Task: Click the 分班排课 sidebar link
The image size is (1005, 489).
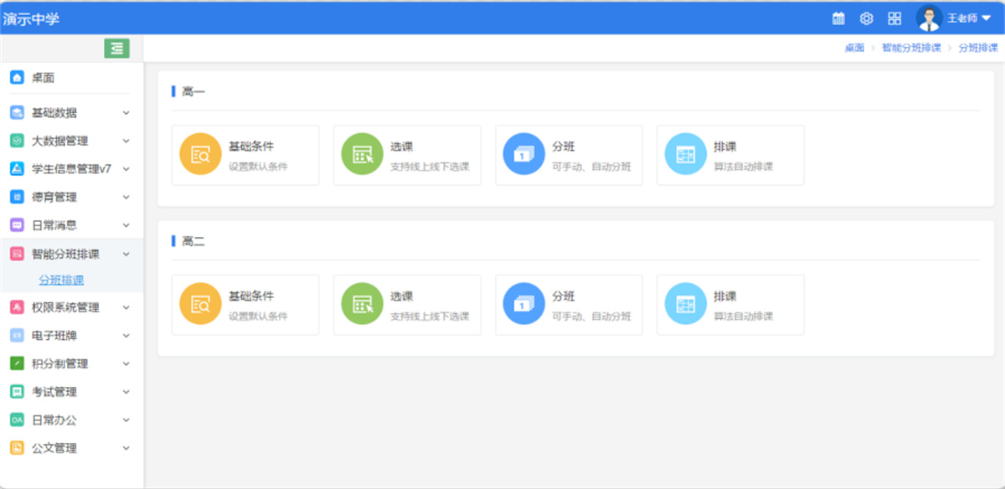Action: tap(61, 281)
